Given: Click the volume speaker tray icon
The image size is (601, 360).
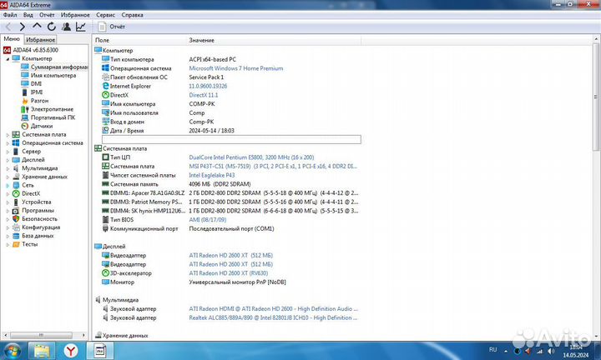Looking at the screenshot, I should coord(551,351).
